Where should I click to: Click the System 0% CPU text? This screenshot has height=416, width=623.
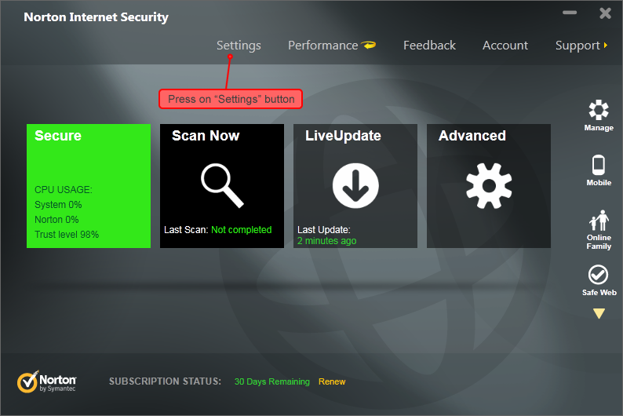58,205
